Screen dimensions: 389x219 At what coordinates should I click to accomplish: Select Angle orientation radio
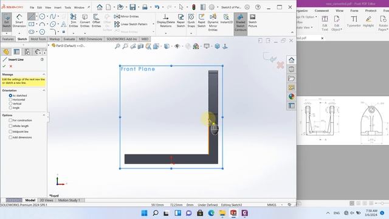coord(10,108)
